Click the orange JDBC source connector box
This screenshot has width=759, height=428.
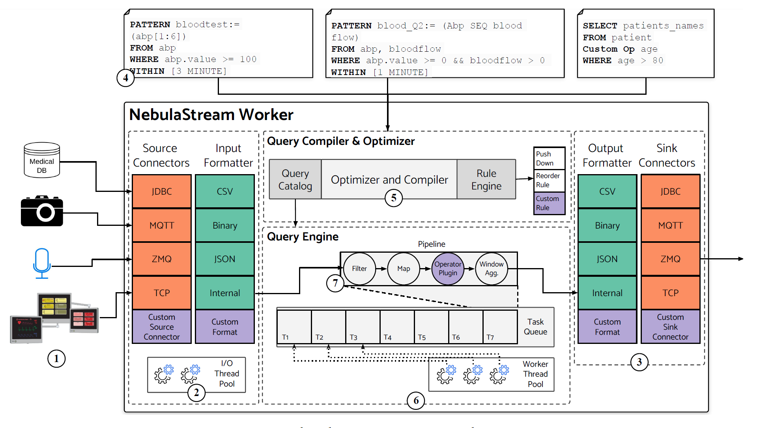tap(162, 191)
